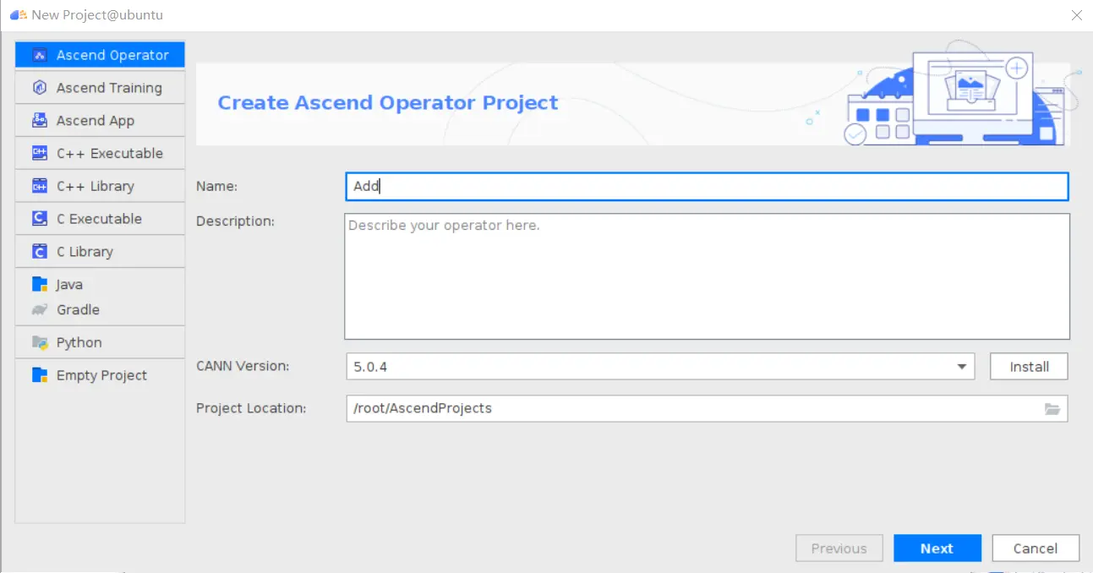Click the 'Project Location:' label
The height and width of the screenshot is (573, 1093).
[251, 408]
